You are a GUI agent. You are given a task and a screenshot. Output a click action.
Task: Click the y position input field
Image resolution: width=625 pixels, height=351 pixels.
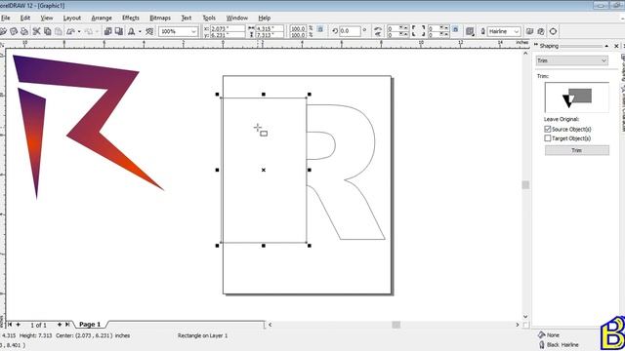[228, 35]
